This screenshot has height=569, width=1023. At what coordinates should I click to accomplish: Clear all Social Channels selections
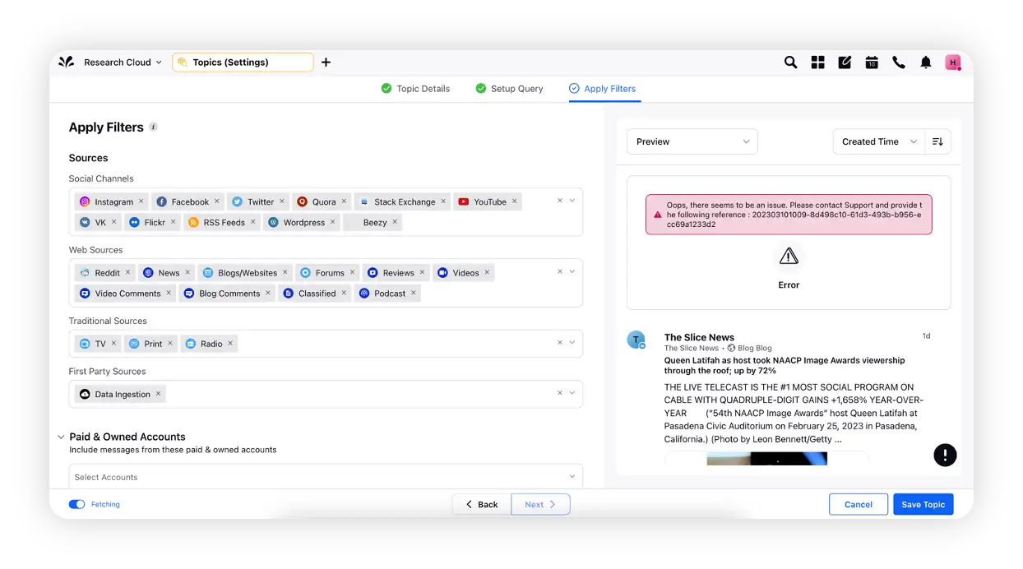point(560,200)
